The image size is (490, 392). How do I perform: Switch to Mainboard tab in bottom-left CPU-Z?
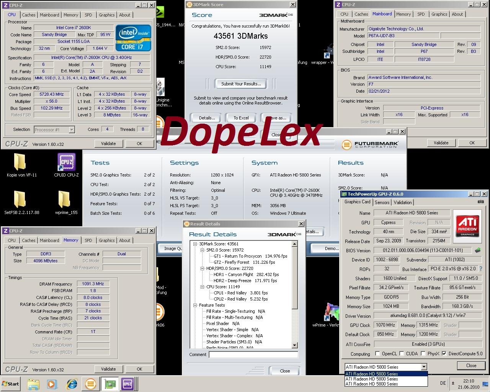tap(50, 240)
